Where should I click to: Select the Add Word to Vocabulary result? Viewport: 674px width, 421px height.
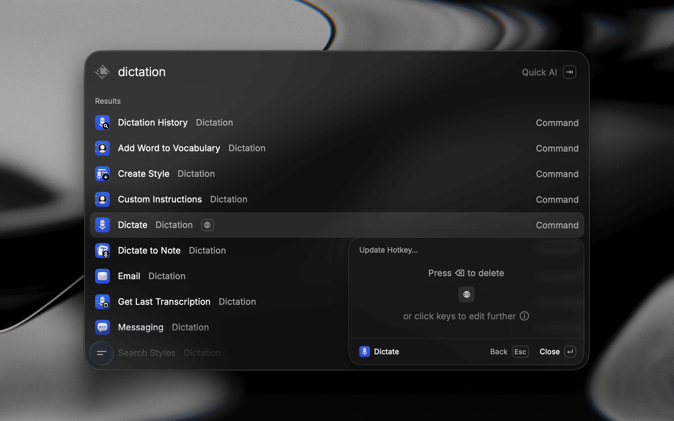(x=337, y=148)
